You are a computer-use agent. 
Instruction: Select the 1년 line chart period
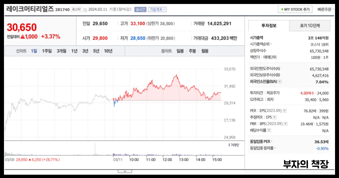pyautogui.click(x=74, y=51)
